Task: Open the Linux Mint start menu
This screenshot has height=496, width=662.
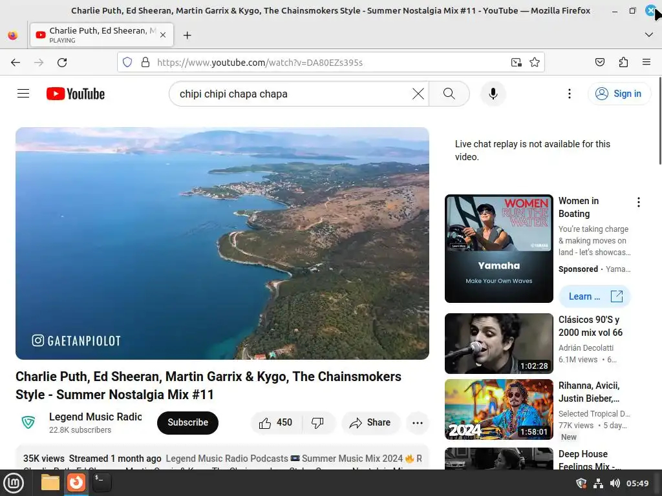Action: pyautogui.click(x=14, y=483)
